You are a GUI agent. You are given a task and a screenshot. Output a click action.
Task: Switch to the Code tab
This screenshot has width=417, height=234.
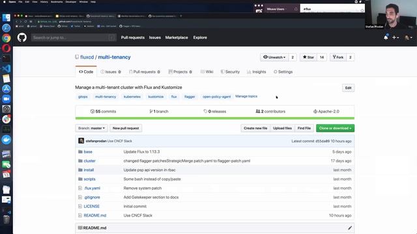coord(86,71)
